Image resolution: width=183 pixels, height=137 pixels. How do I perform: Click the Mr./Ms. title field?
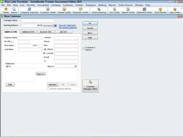click(x=24, y=42)
